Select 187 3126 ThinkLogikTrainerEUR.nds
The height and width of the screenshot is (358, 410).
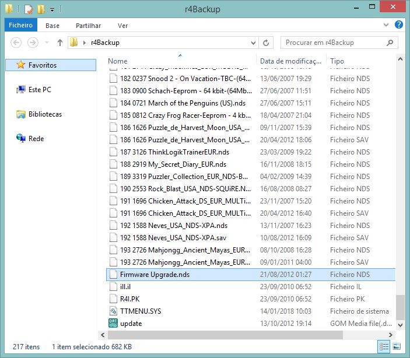coord(251,152)
